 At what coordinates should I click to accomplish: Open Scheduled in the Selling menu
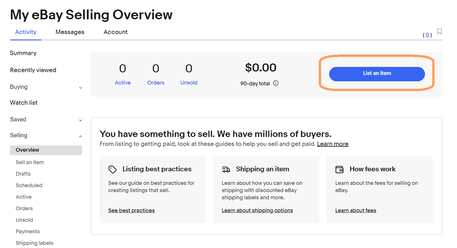tap(29, 185)
